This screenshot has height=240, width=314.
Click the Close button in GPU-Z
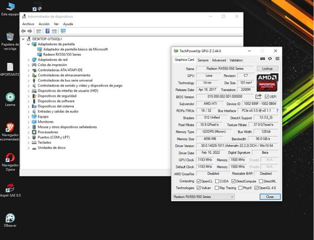point(270,197)
